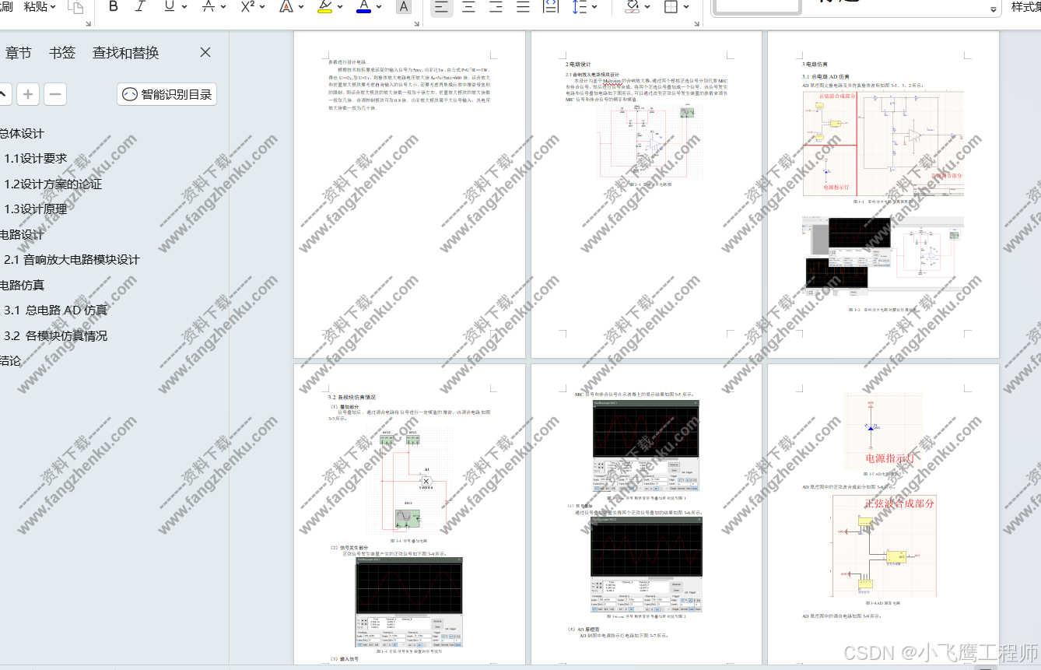Open shading color dropdown arrow
The height and width of the screenshot is (670, 1041).
(647, 7)
